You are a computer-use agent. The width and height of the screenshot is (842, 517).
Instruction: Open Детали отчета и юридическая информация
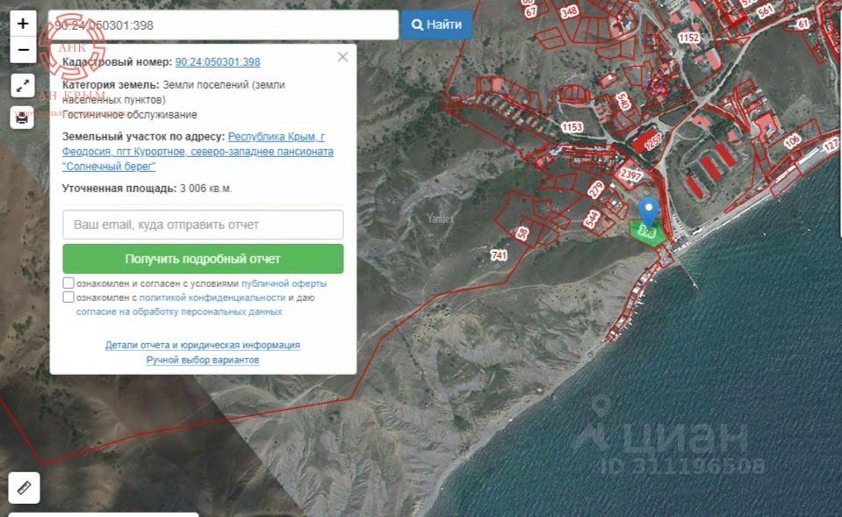click(203, 345)
